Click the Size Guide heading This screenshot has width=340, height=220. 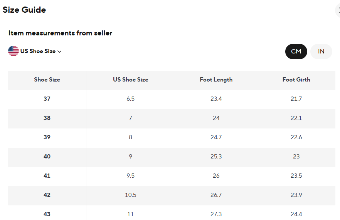(x=24, y=10)
